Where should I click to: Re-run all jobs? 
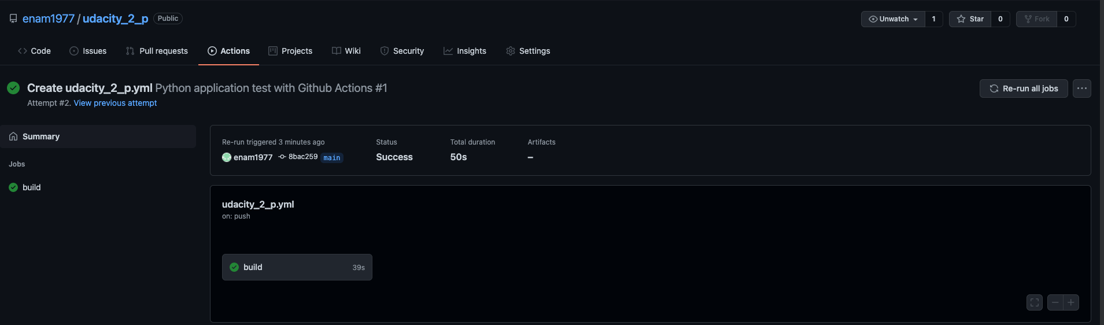point(1024,88)
